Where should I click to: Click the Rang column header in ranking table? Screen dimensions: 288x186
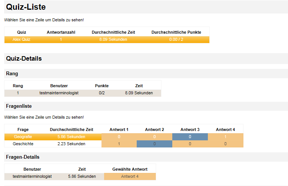18,86
